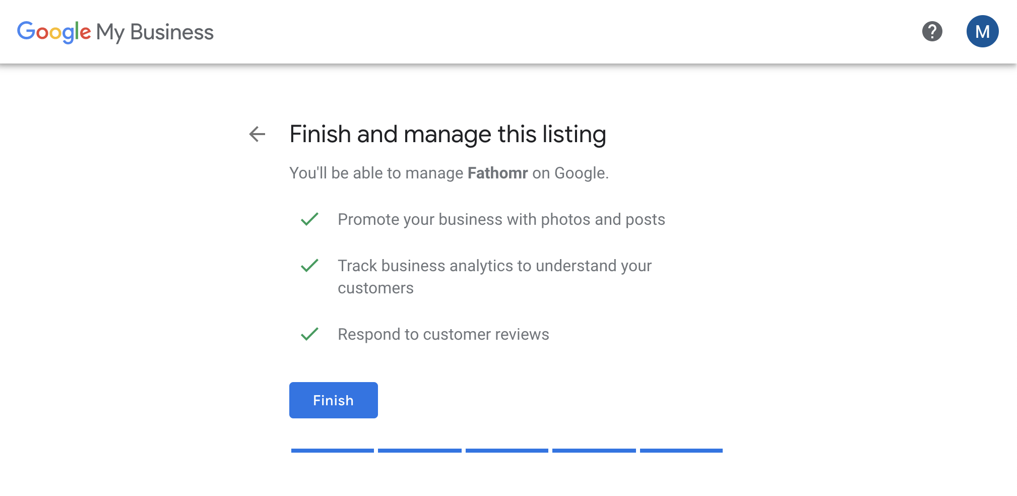Click the Google My Business logo
This screenshot has width=1017, height=496.
coord(115,32)
